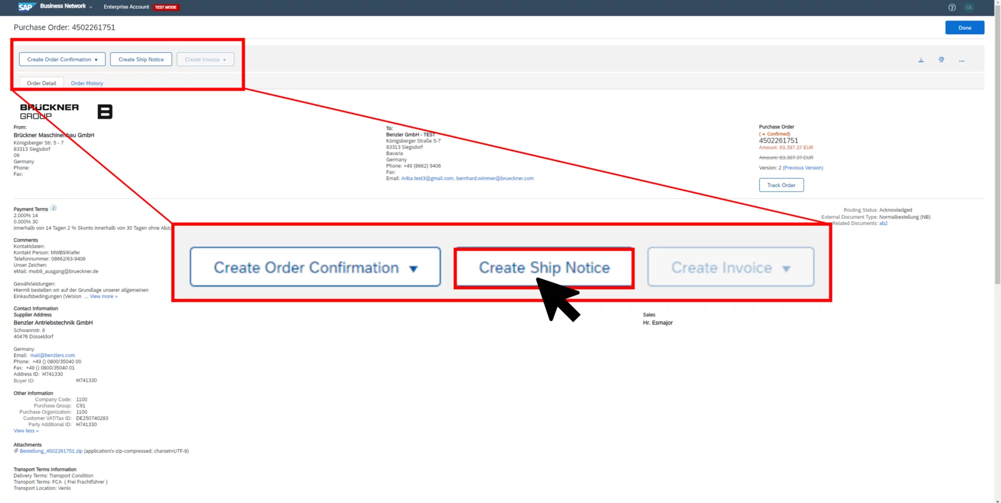The image size is (1001, 503).
Task: Open the SK user profile avatar
Action: coord(969,7)
